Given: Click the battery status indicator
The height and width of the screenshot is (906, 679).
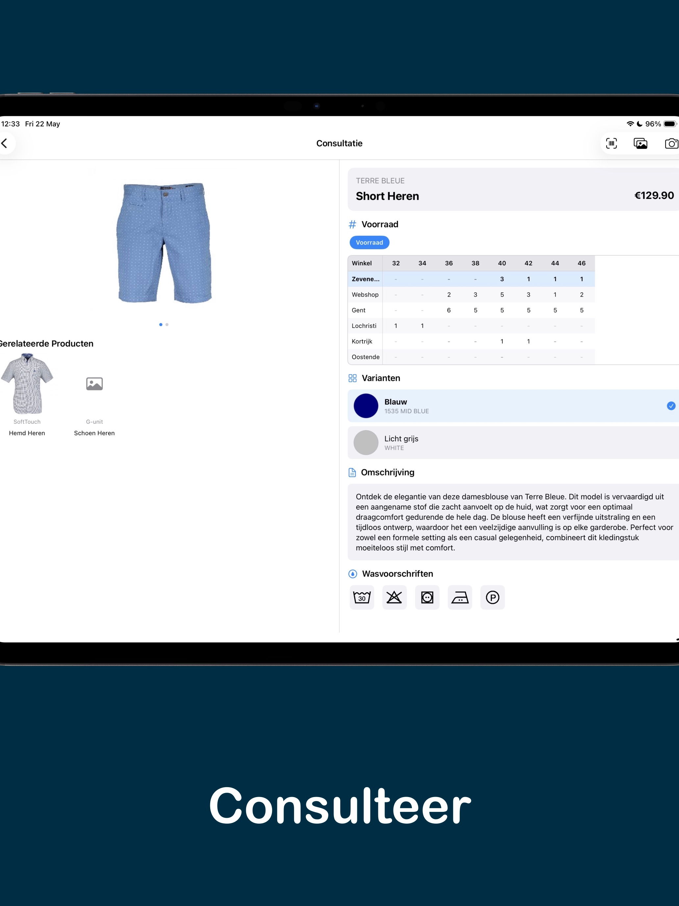Looking at the screenshot, I should (670, 124).
